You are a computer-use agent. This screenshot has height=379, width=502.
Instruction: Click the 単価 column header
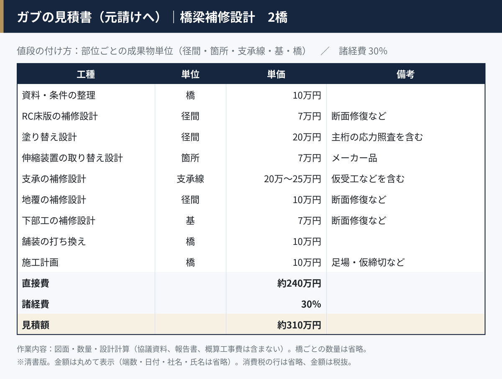click(276, 74)
